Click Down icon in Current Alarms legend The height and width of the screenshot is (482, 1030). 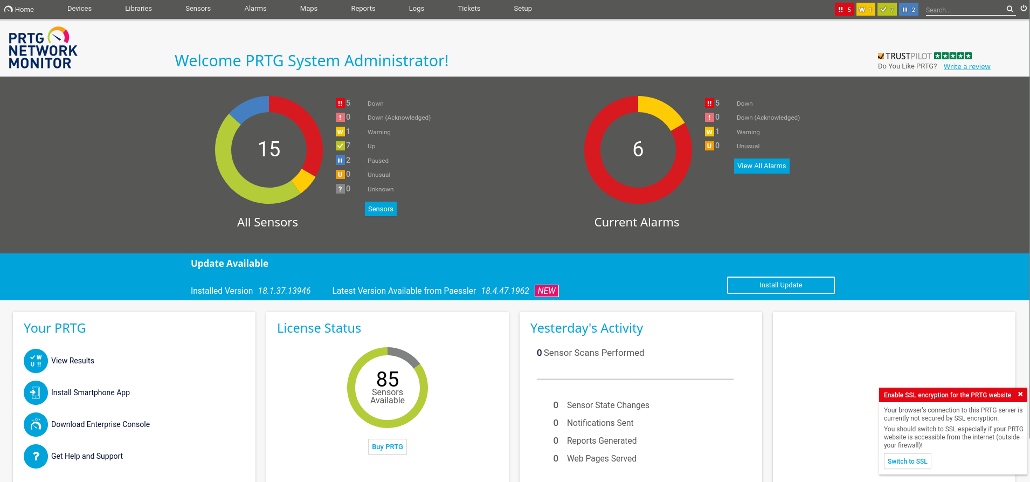[709, 103]
